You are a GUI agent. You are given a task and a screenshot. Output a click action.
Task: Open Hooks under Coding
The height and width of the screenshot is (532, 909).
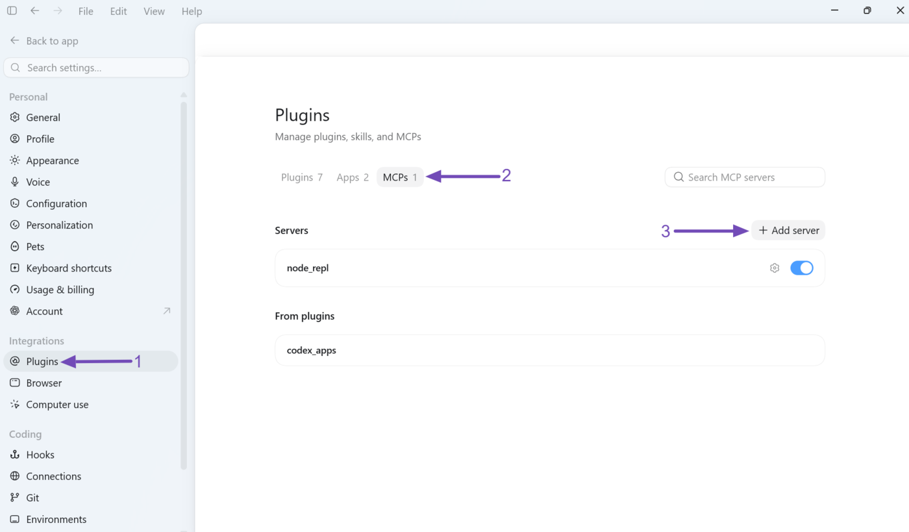point(91,455)
